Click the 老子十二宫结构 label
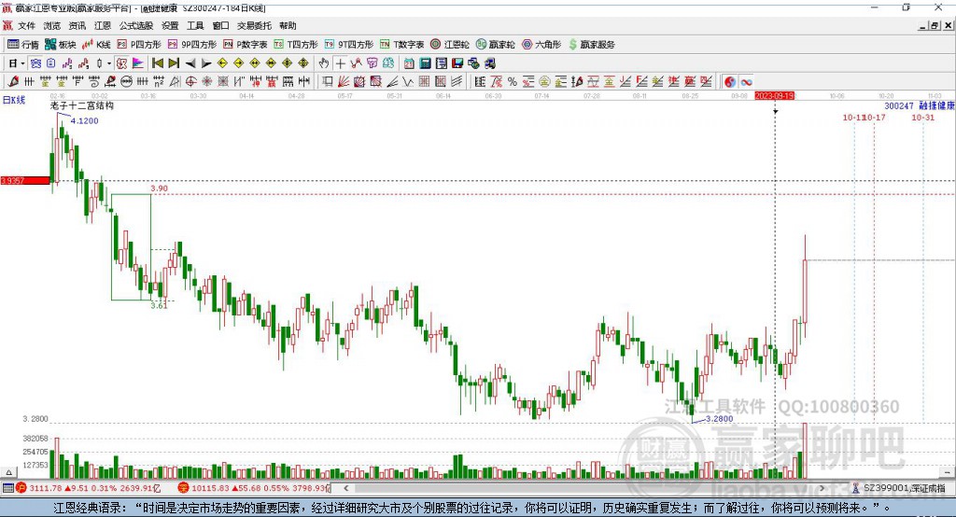This screenshot has height=517, width=956. 82,105
